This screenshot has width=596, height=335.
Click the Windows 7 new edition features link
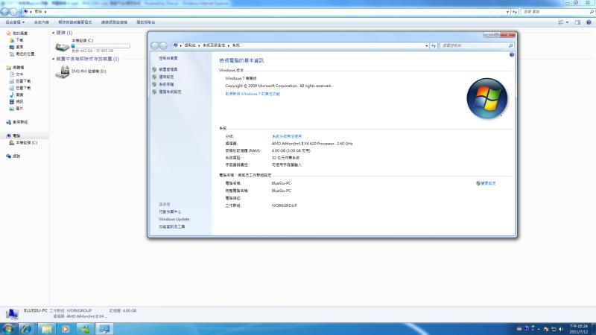coord(253,94)
